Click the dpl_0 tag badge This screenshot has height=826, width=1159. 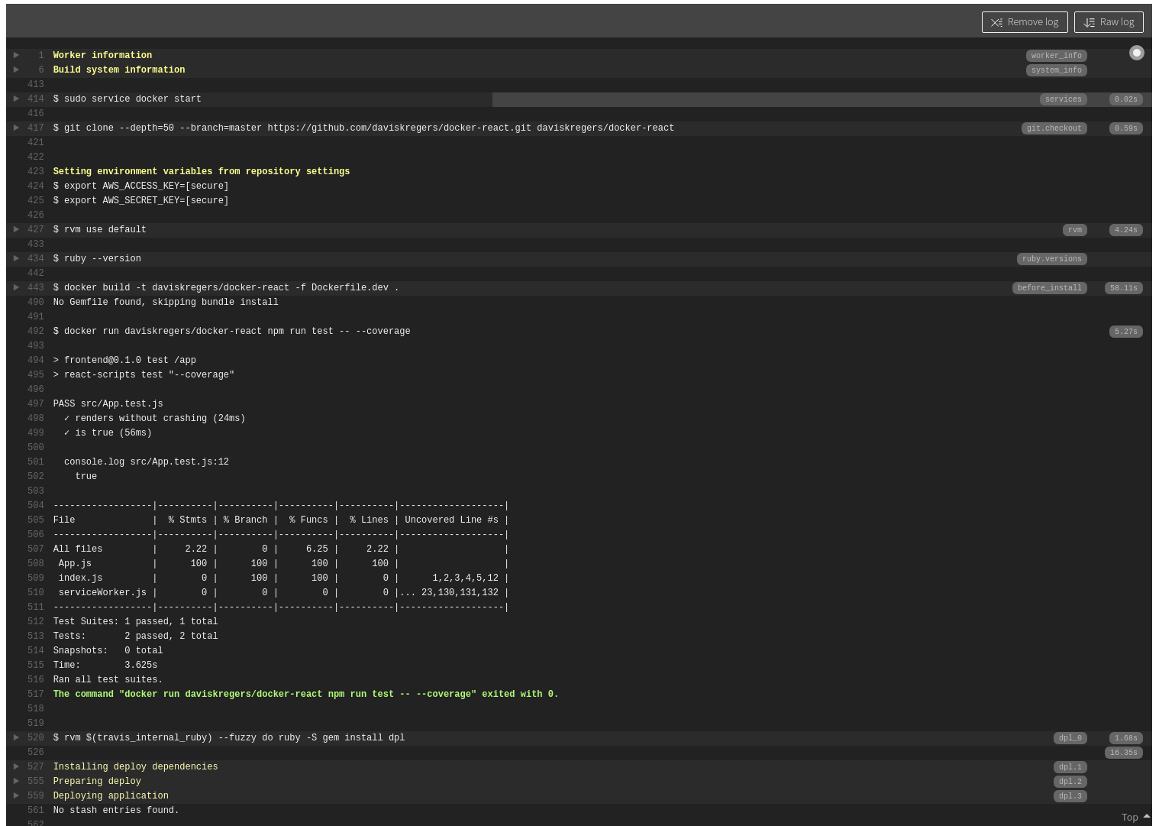pyautogui.click(x=1070, y=738)
